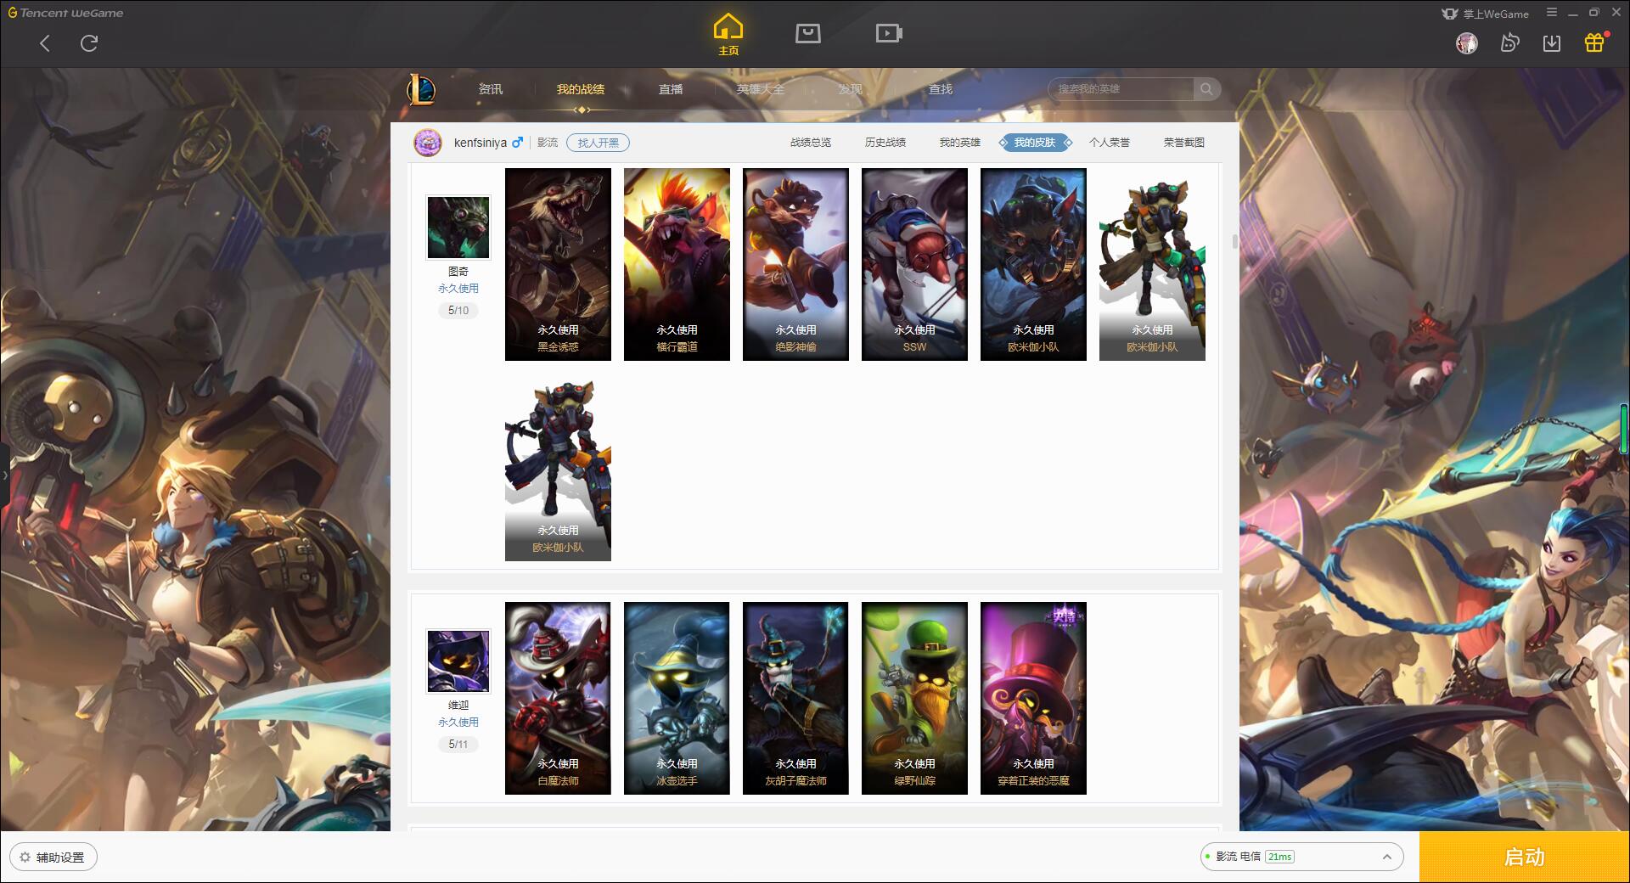This screenshot has width=1630, height=883.
Task: Refresh the page with the reload icon
Action: 89,43
